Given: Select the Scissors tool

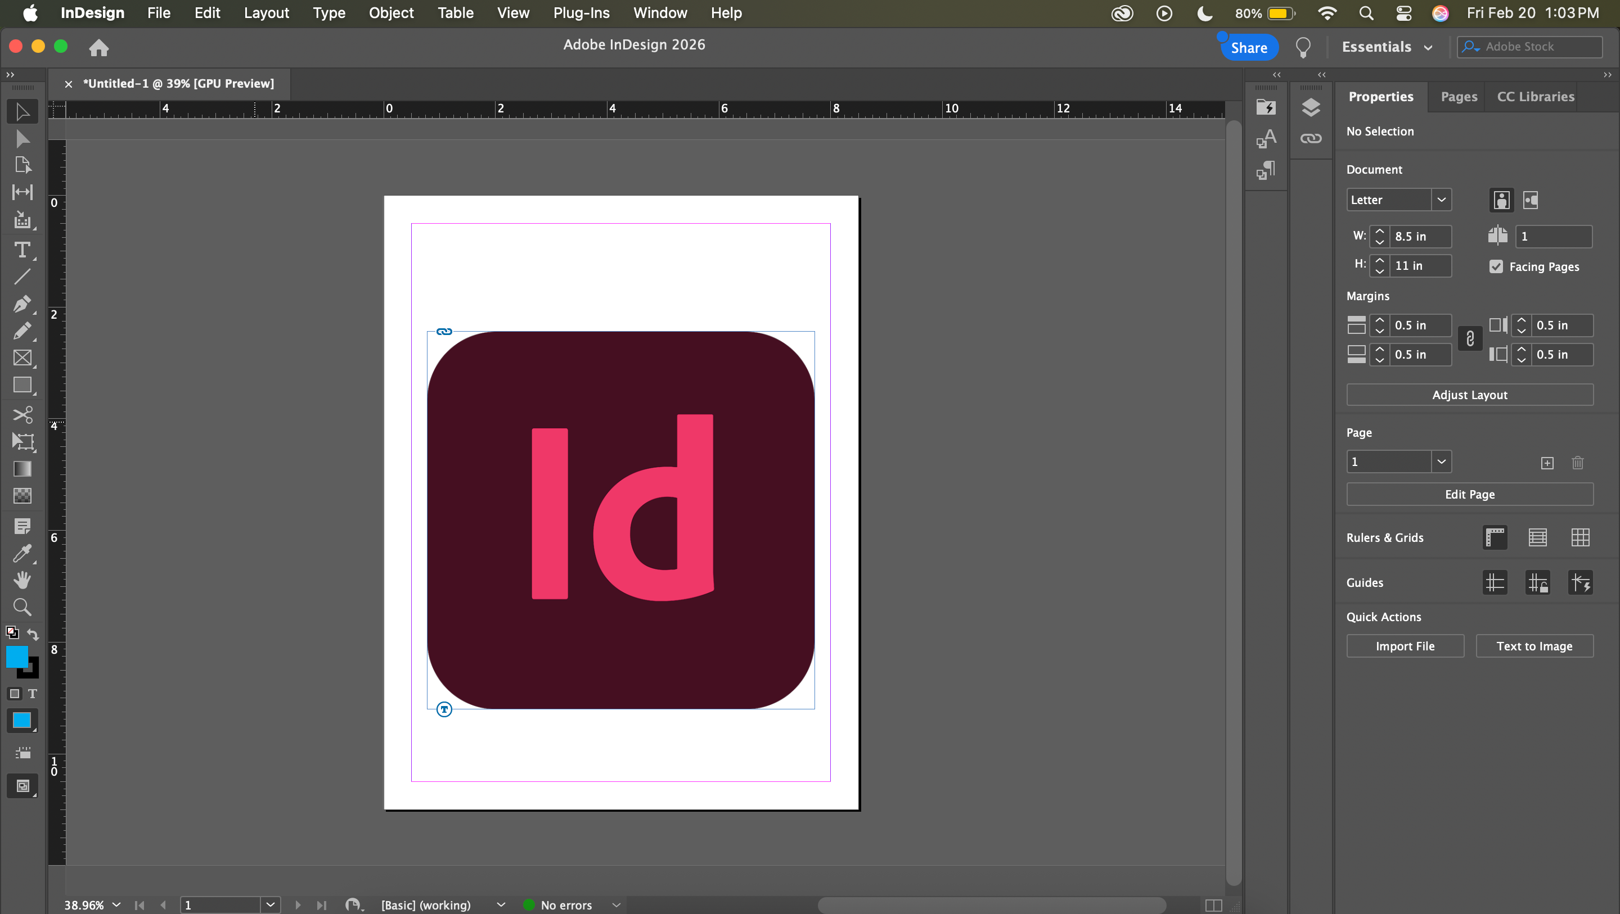Looking at the screenshot, I should [22, 415].
